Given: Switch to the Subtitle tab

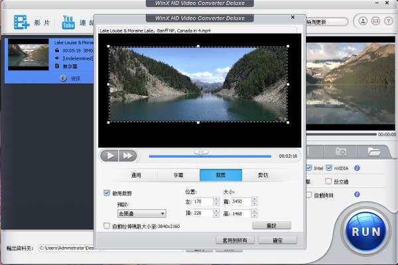Looking at the screenshot, I should 178,175.
